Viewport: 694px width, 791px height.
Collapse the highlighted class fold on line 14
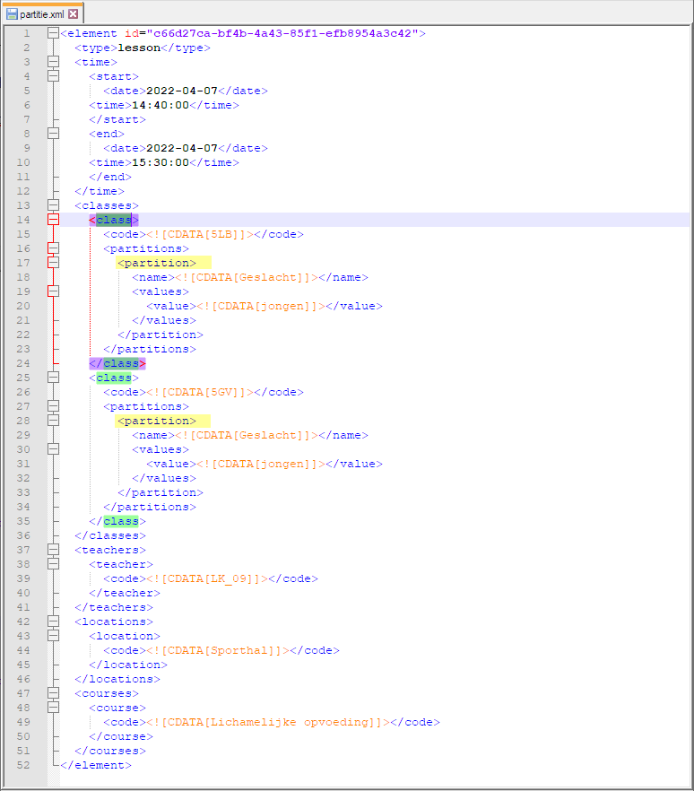pos(53,220)
